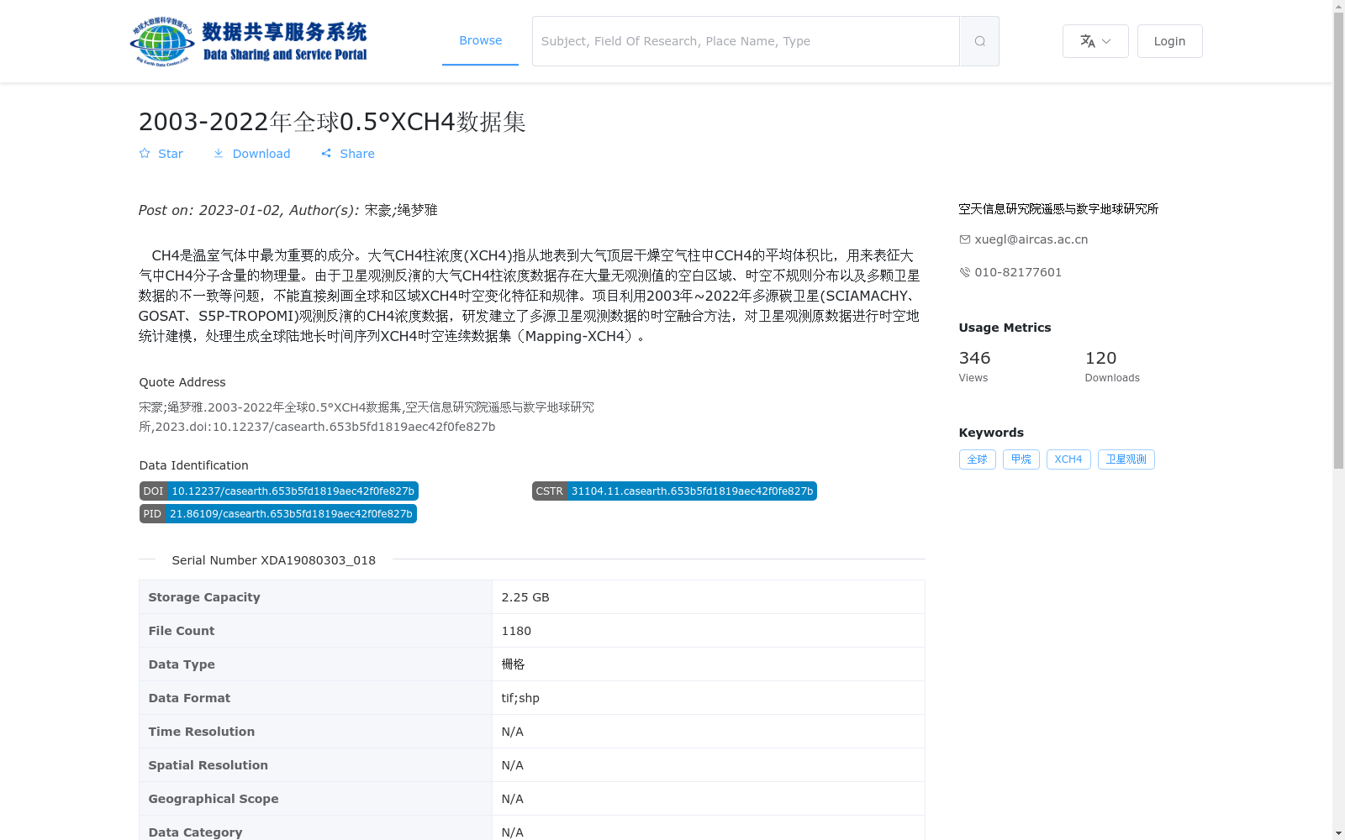Click the search magnifier icon
This screenshot has height=840, width=1345.
coord(979,41)
